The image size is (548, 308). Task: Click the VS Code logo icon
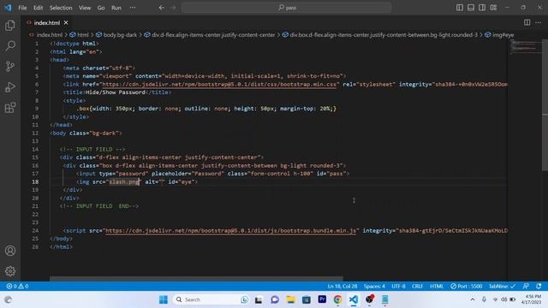pos(8,8)
